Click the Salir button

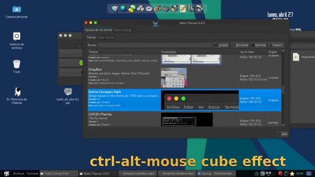[x=282, y=134]
